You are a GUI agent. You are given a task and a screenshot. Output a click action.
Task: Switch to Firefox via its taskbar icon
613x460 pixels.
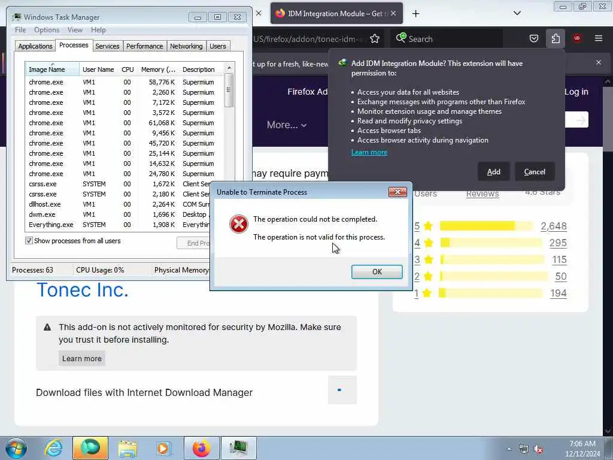tap(201, 448)
